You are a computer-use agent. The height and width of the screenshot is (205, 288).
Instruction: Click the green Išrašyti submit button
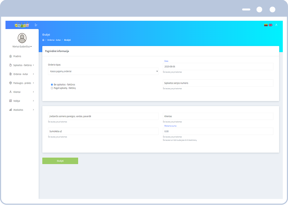point(60,161)
